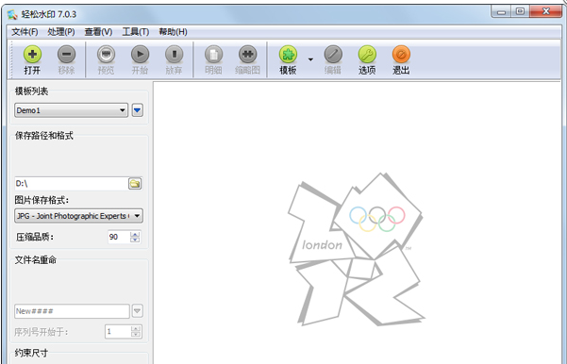Browse for save folder with folder icon
The image size is (567, 364).
135,184
